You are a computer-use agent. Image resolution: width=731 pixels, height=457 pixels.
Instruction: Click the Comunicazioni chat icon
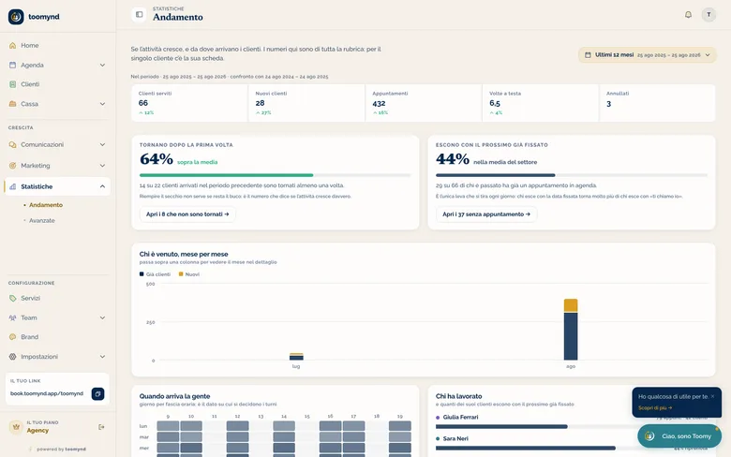12,145
